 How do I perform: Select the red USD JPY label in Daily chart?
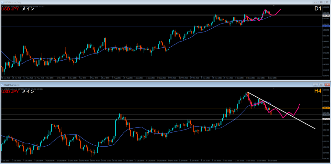10,9
